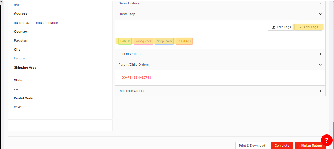Expand the Duplicate Orders chevron

tap(320, 91)
